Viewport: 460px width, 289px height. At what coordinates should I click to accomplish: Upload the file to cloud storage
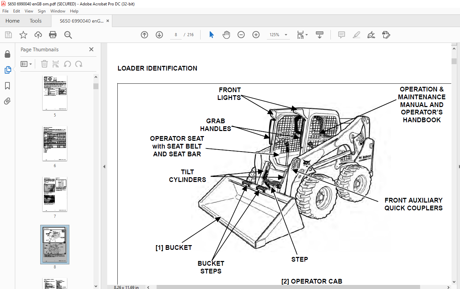(38, 35)
